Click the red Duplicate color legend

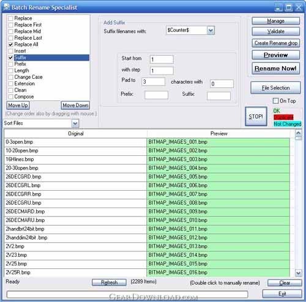point(283,117)
